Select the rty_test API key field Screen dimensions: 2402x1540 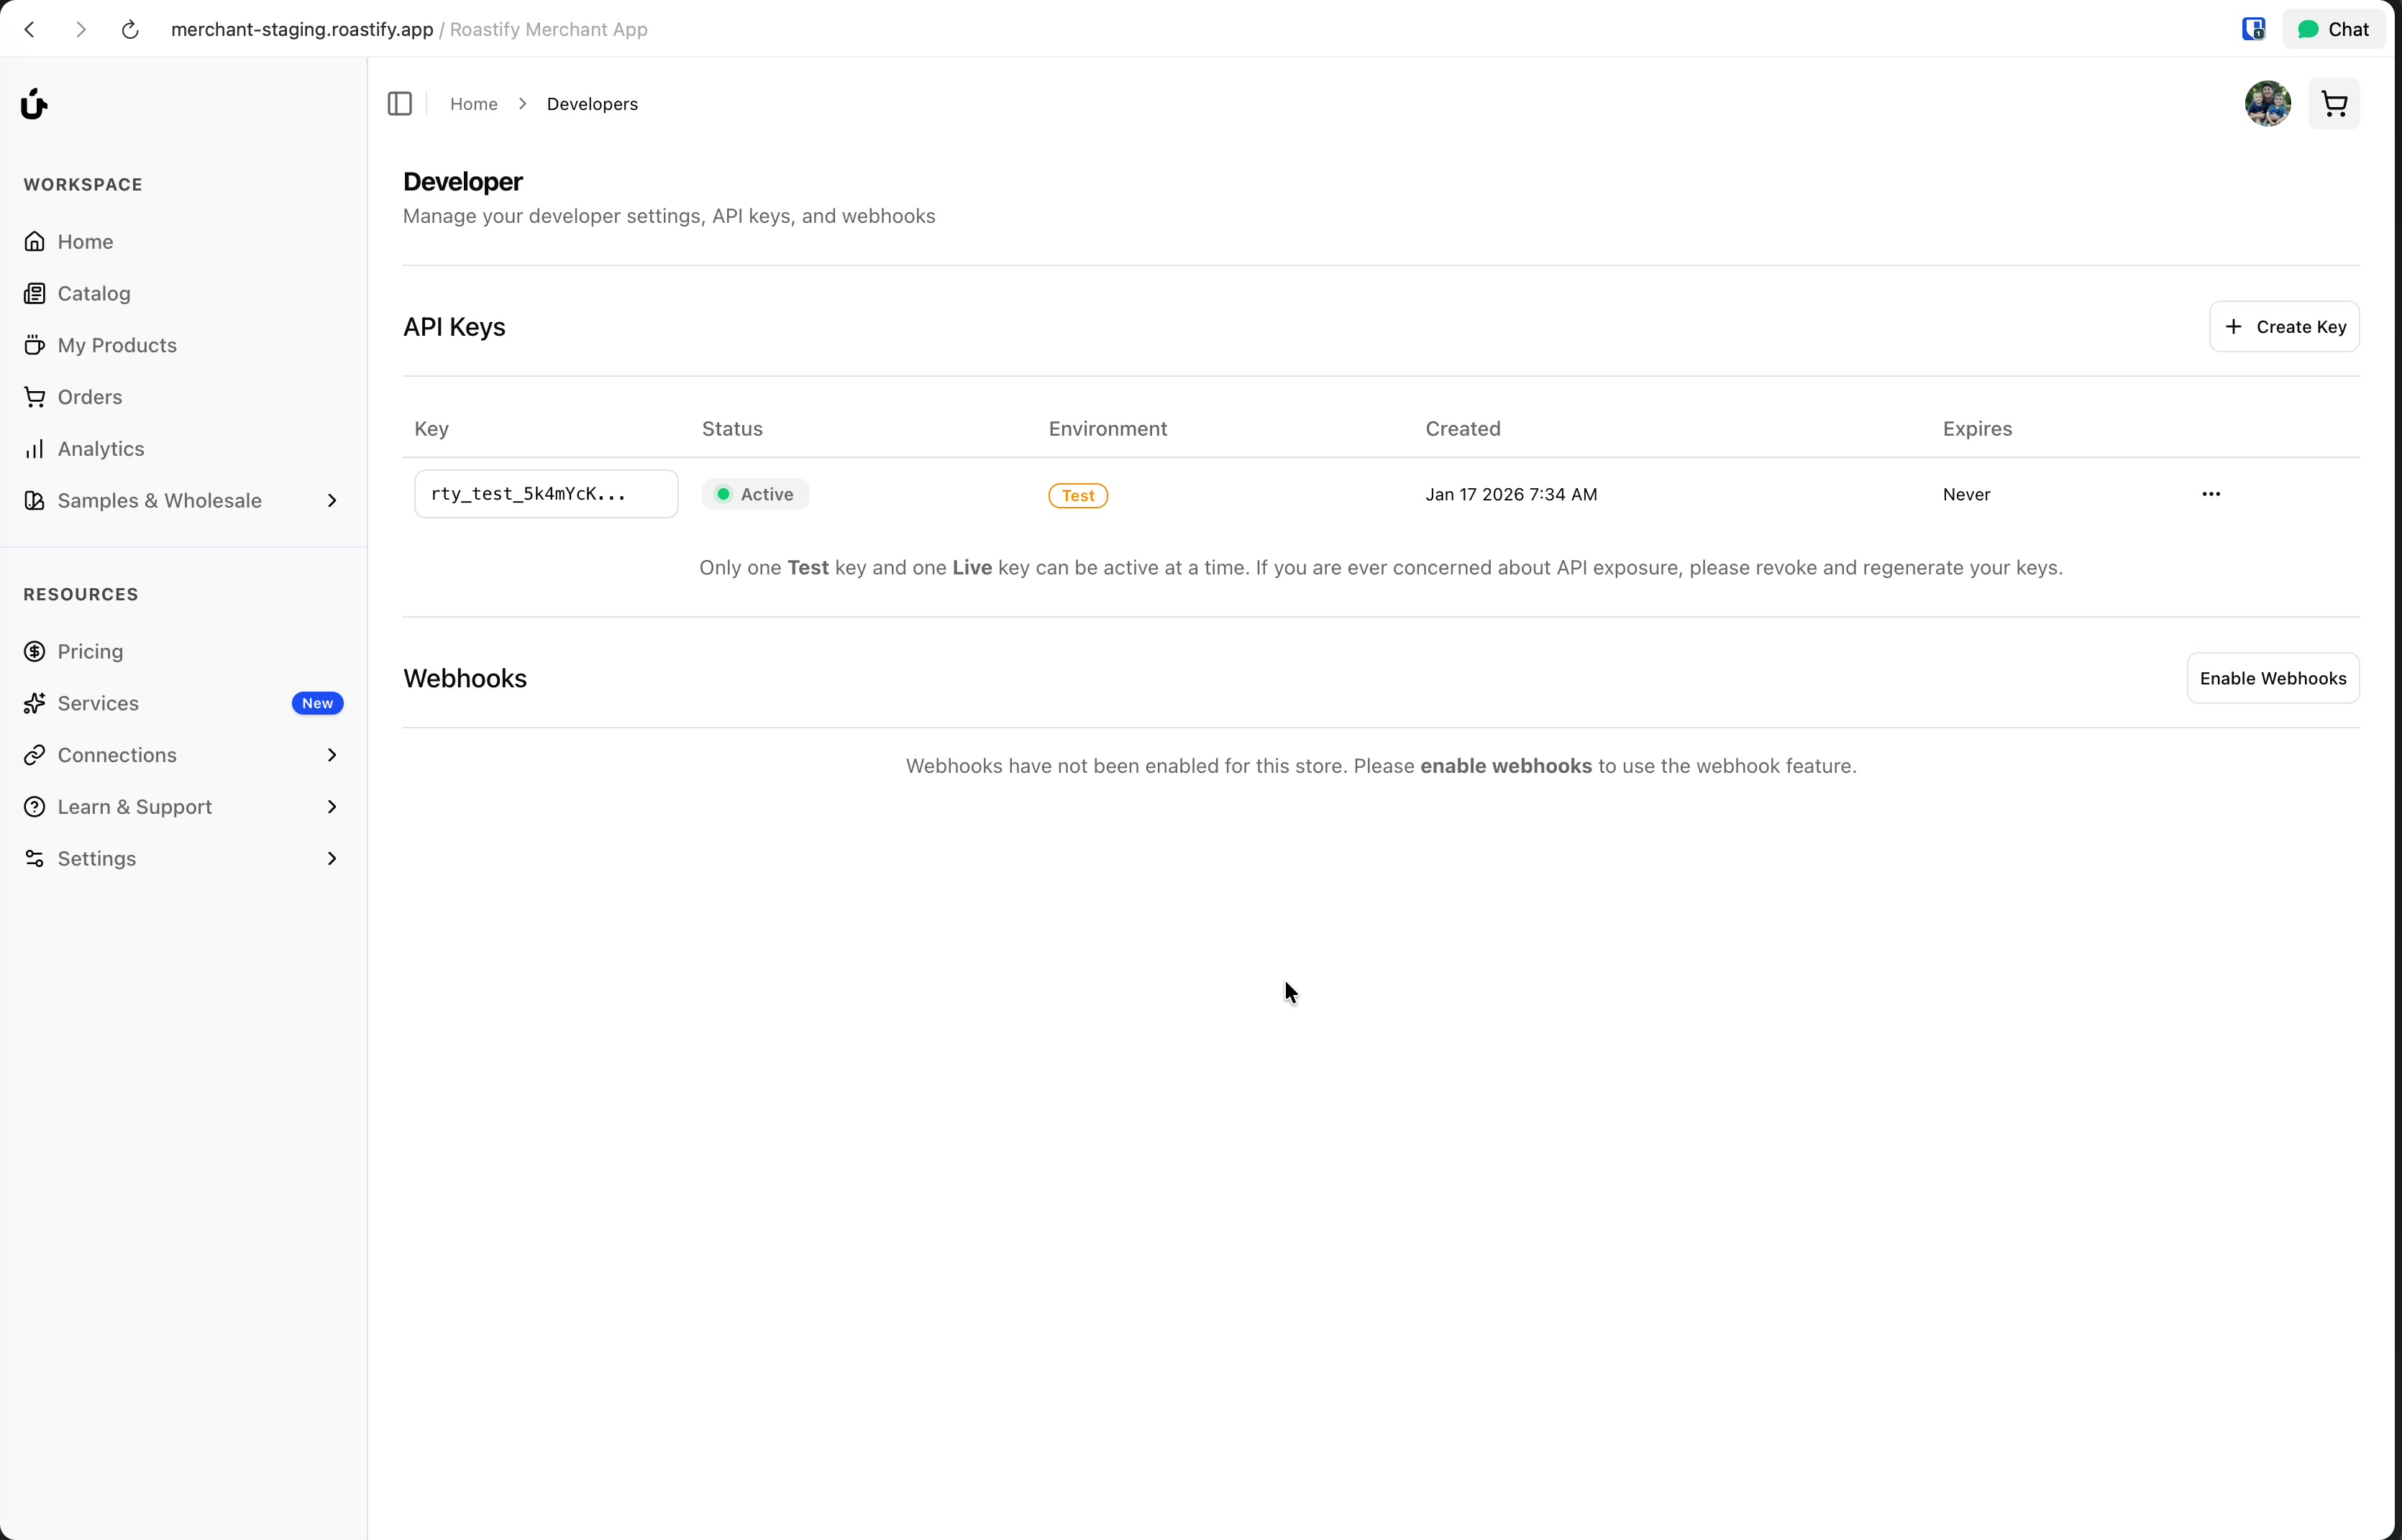point(545,494)
